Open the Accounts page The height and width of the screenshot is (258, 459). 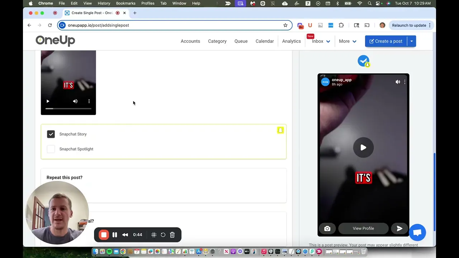(190, 41)
